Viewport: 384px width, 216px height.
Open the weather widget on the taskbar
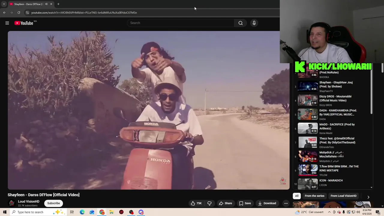(309, 212)
